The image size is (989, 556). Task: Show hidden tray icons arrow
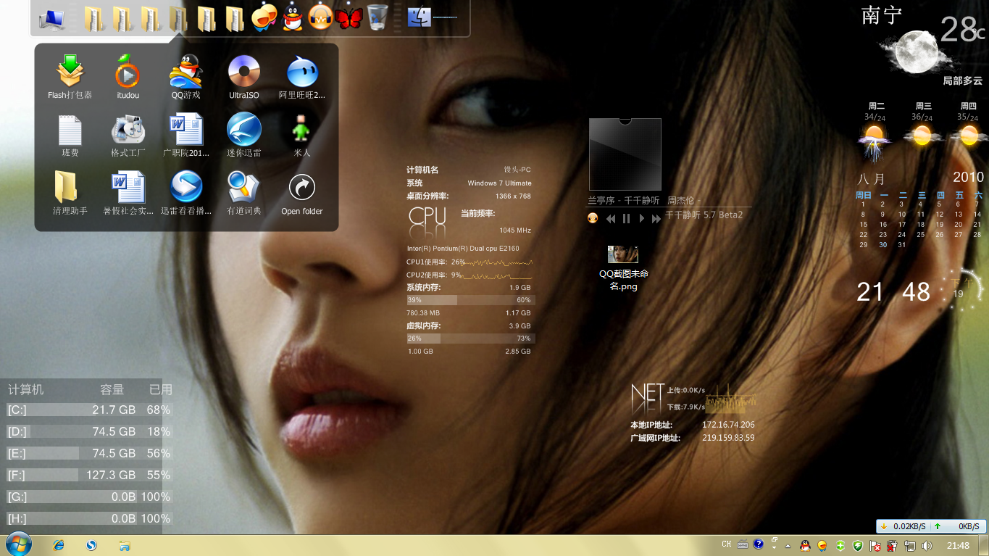(788, 545)
